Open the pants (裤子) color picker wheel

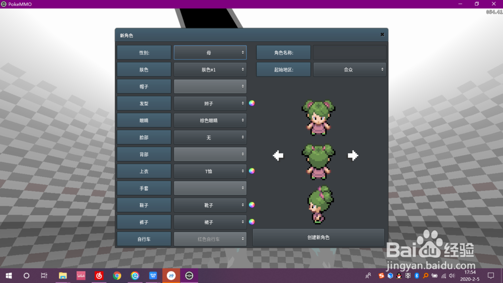point(252,222)
